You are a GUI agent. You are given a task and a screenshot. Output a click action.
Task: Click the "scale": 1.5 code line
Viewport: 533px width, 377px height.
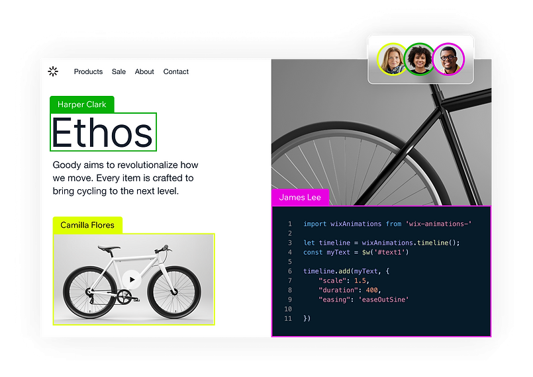pos(344,280)
